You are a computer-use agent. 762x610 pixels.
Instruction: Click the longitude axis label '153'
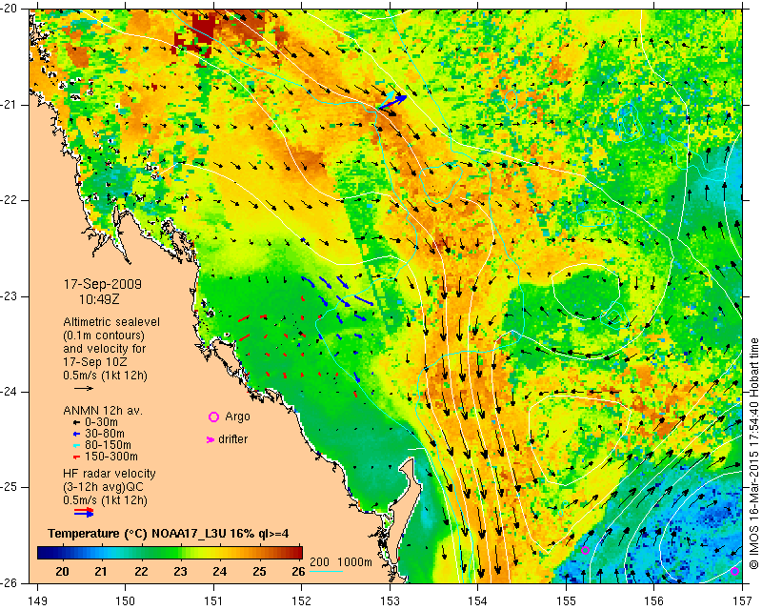coord(390,601)
